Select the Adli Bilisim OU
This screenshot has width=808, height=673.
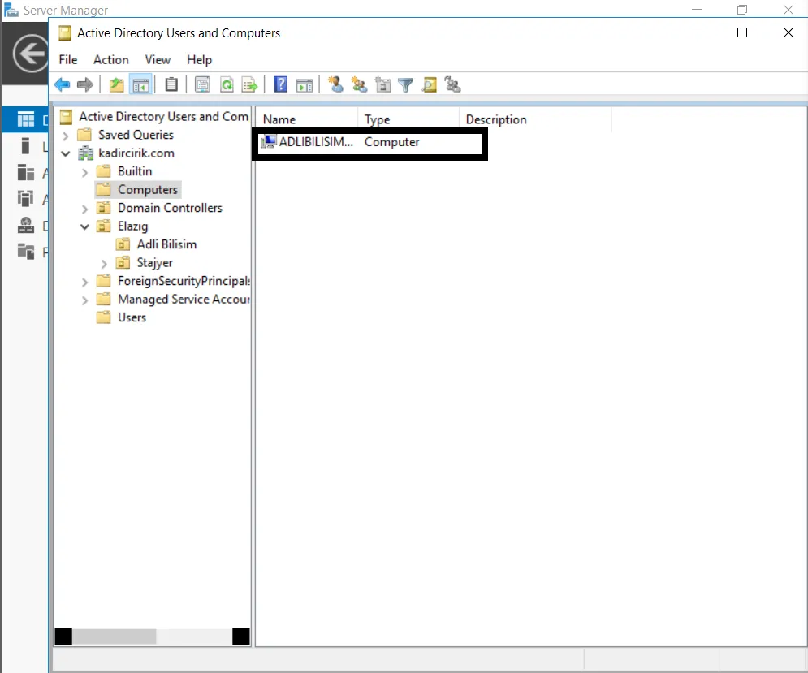[166, 244]
